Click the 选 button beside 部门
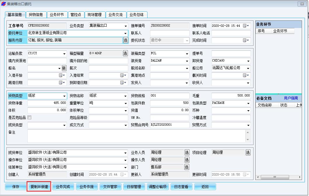 point(187,167)
